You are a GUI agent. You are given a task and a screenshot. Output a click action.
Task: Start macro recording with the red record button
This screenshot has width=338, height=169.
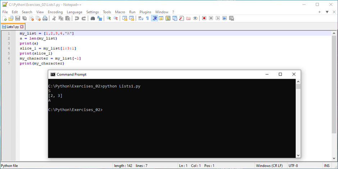click(204, 18)
